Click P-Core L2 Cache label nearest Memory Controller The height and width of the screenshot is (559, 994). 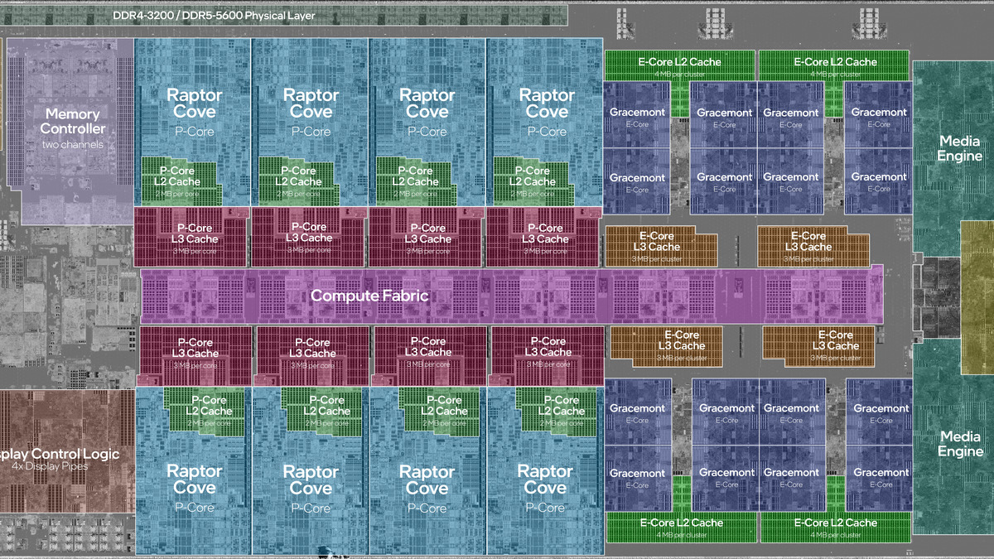click(181, 176)
